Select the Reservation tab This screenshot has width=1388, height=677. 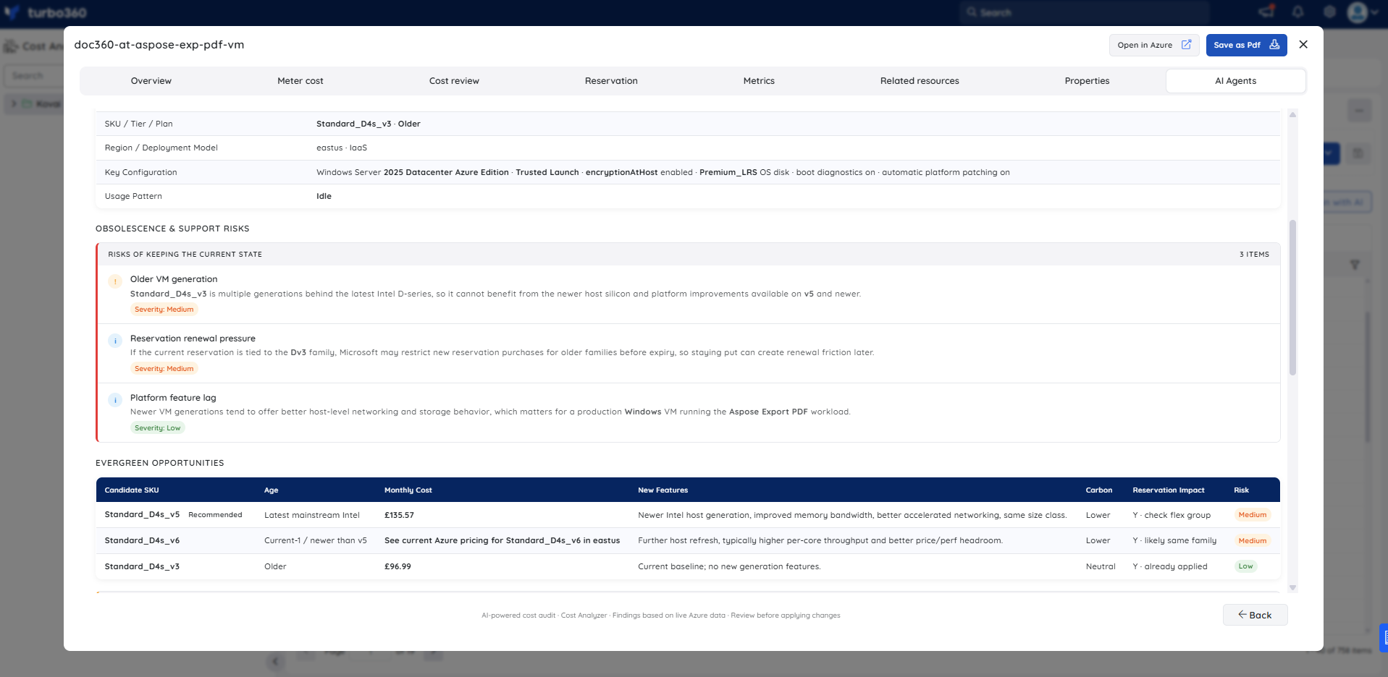(611, 81)
